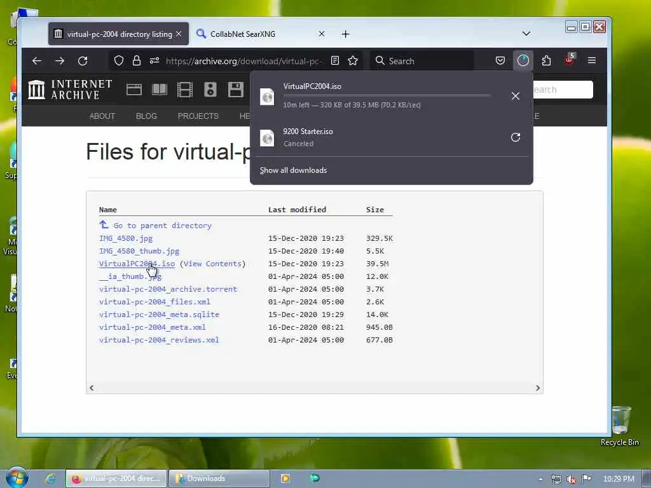Click the VirtualPC2004.iso download progress bar
The width and height of the screenshot is (651, 488).
(x=387, y=96)
